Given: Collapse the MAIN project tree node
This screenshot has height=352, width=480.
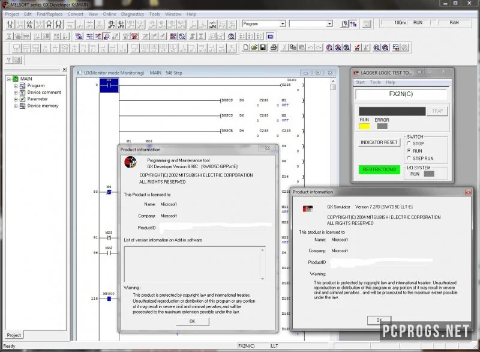Looking at the screenshot, I should [9, 79].
